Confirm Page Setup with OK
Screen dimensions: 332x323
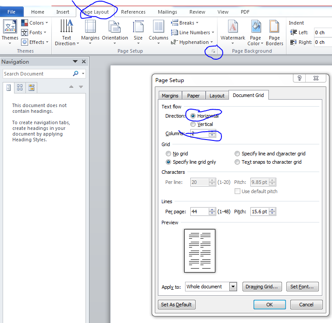click(x=269, y=305)
